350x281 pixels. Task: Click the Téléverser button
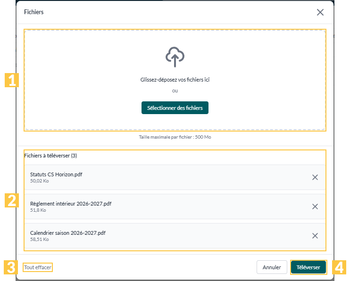point(308,267)
